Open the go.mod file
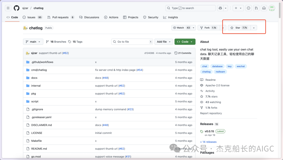 point(36,157)
